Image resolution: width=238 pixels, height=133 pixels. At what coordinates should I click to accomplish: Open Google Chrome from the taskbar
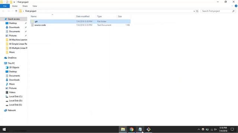(131, 129)
